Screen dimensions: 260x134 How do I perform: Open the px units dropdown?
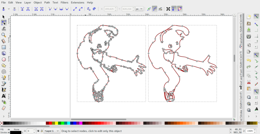(x=139, y=9)
